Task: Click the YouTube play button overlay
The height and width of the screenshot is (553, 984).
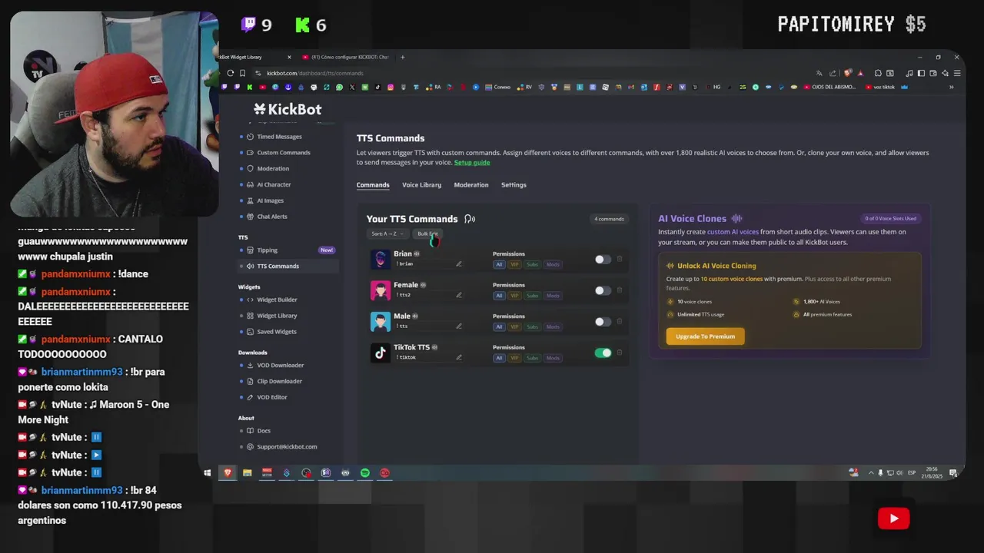Action: [893, 518]
